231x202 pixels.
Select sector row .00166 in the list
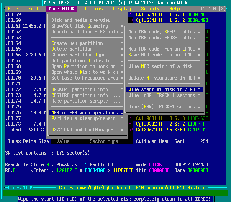[x=26, y=55]
